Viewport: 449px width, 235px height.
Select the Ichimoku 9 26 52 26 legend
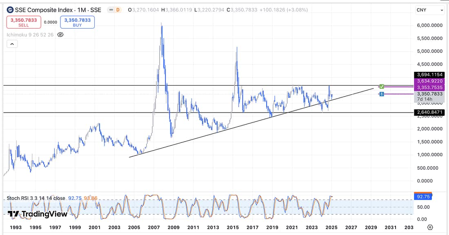[x=30, y=35]
